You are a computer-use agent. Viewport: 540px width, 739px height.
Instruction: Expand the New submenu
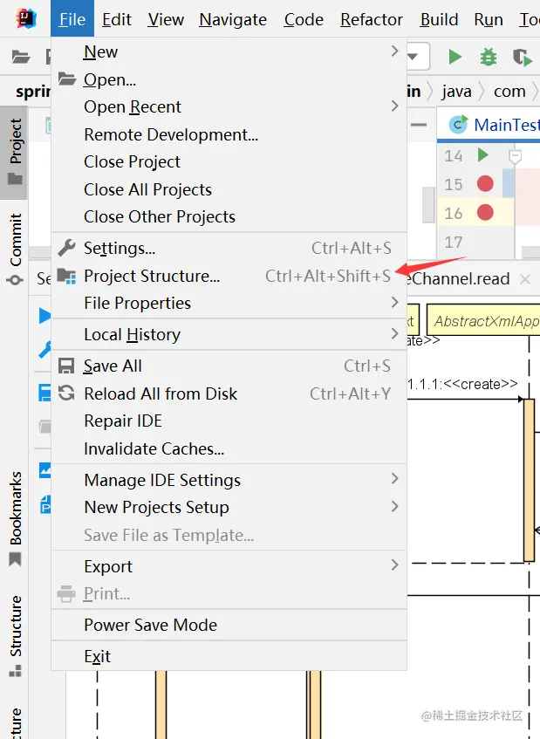[x=100, y=52]
